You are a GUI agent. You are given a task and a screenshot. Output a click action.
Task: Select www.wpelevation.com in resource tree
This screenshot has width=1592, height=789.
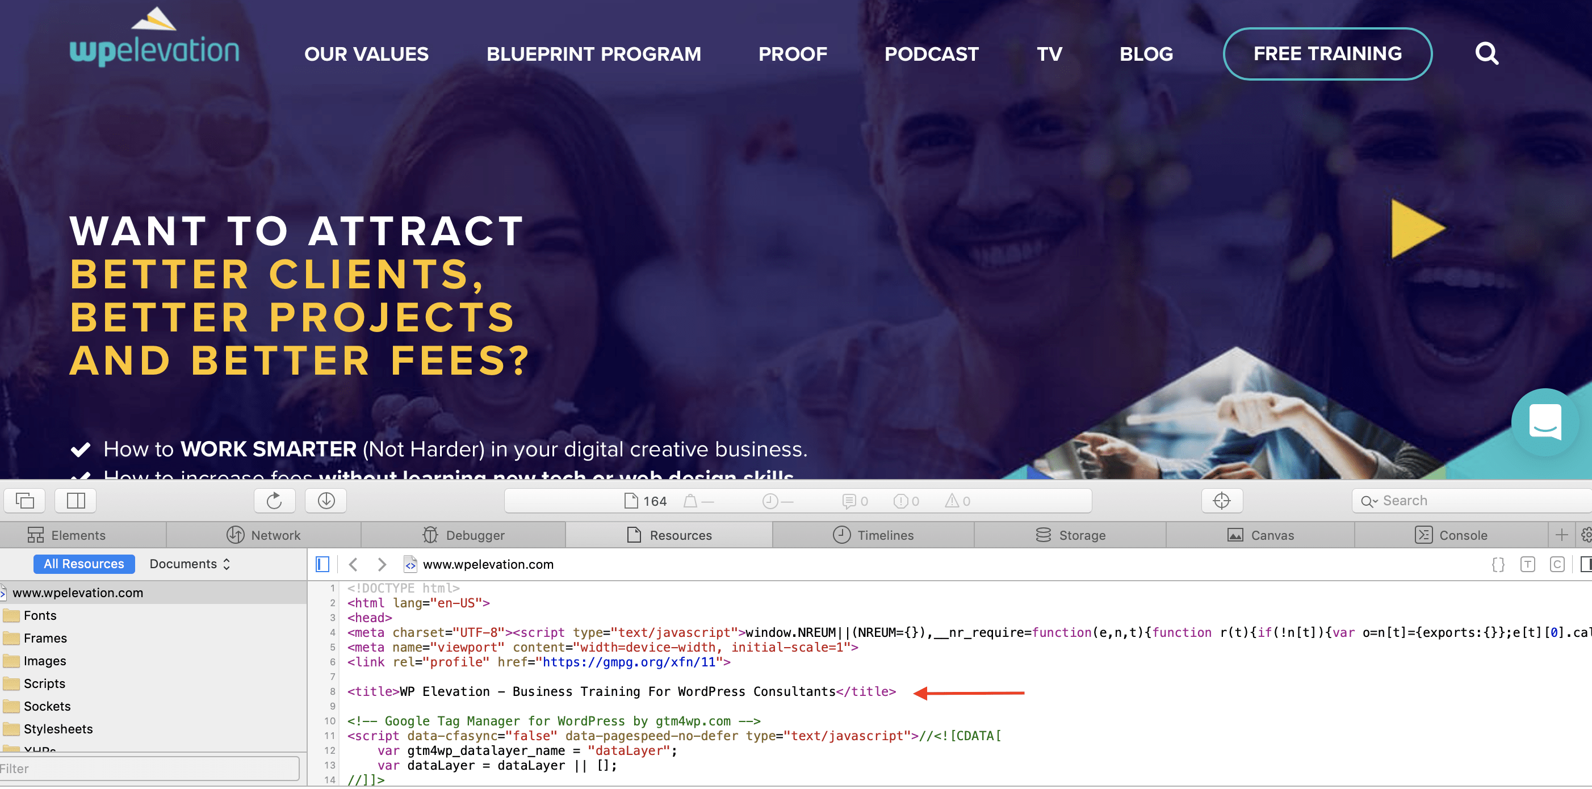tap(153, 593)
